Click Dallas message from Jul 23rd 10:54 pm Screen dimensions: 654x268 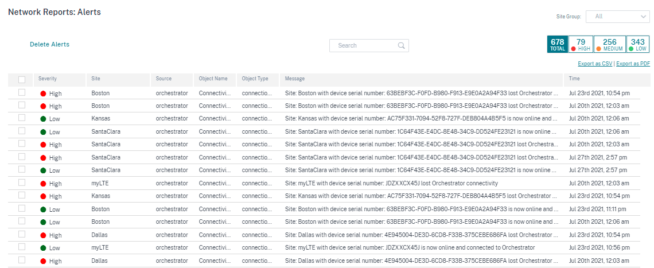421,235
